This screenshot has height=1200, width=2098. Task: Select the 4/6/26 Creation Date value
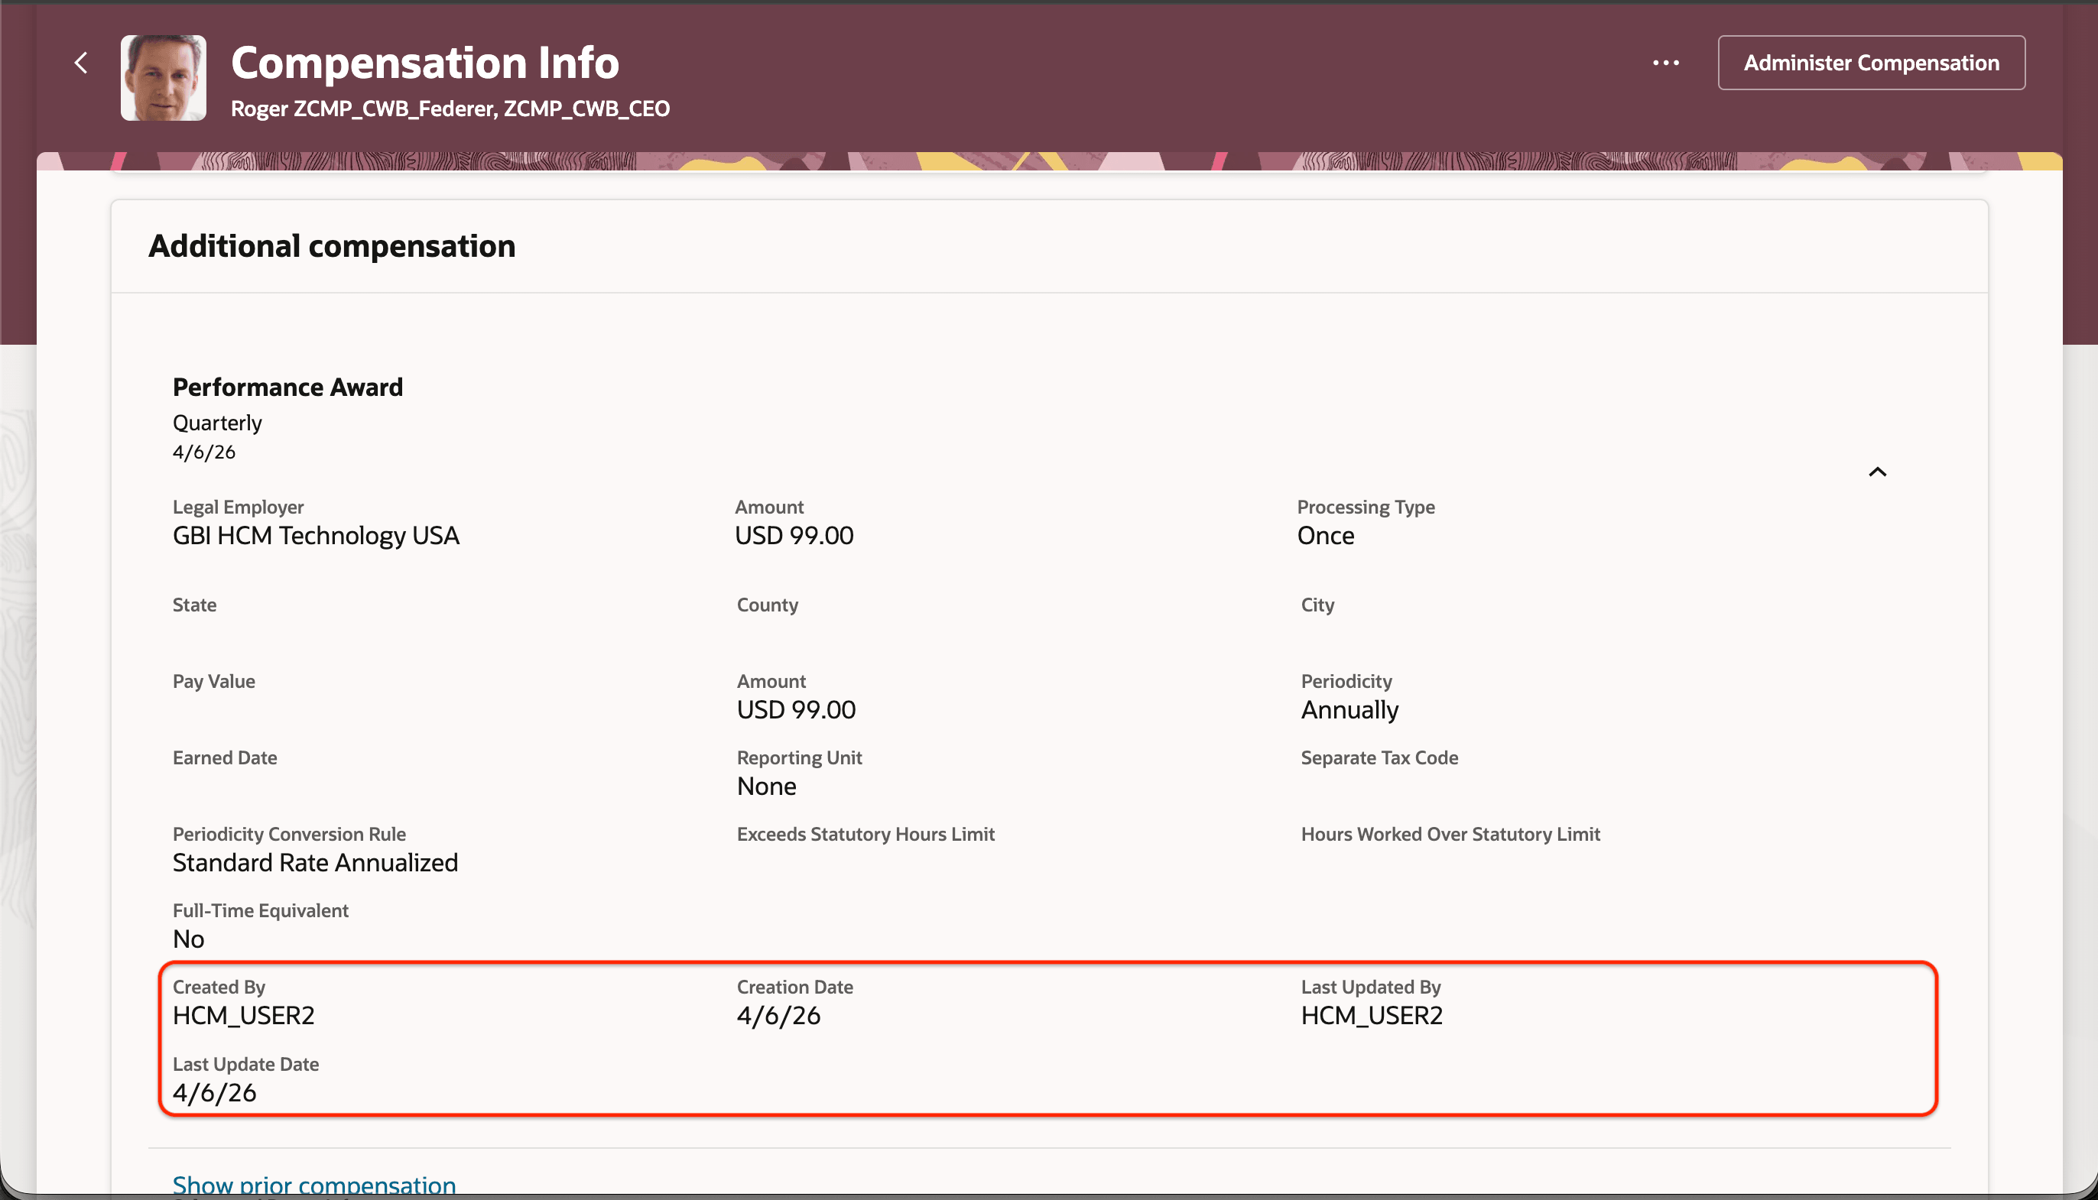[778, 1015]
